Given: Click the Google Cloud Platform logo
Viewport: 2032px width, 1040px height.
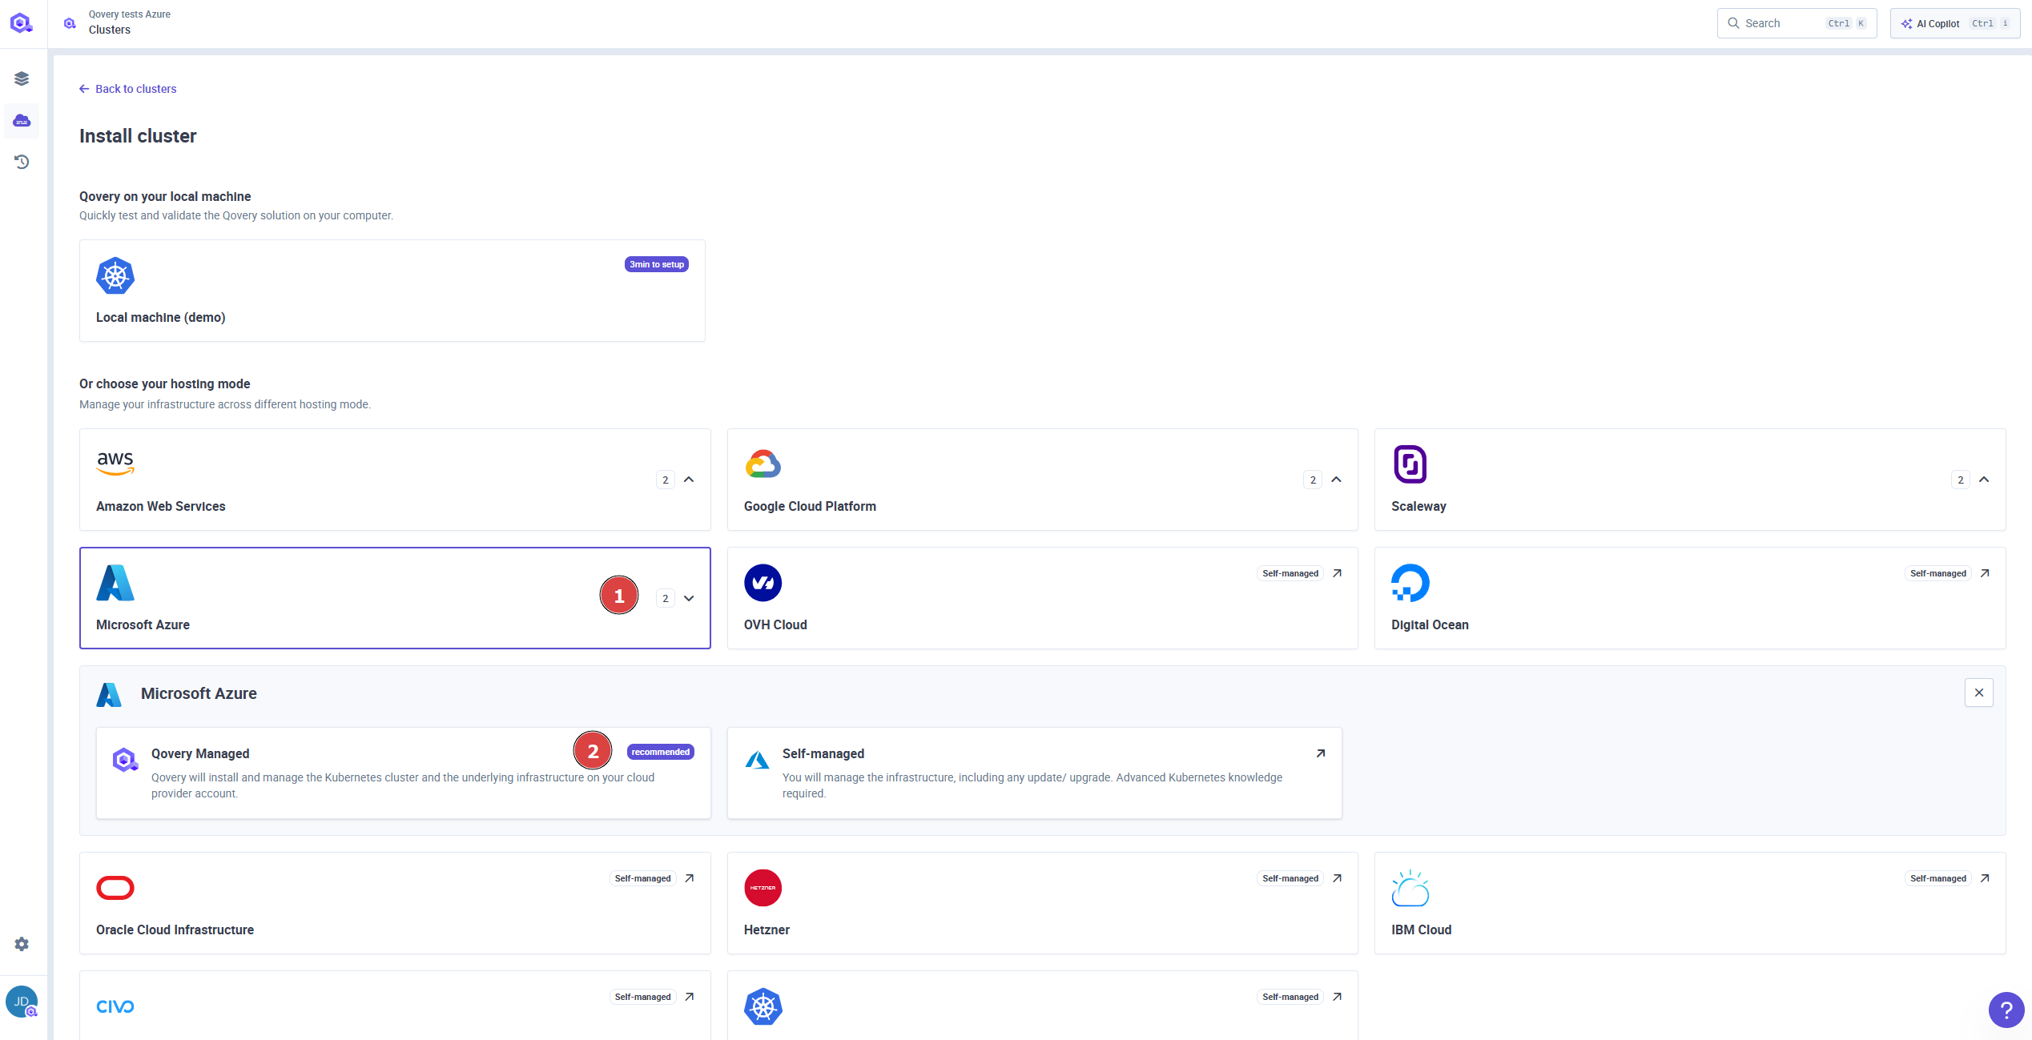Looking at the screenshot, I should tap(763, 464).
